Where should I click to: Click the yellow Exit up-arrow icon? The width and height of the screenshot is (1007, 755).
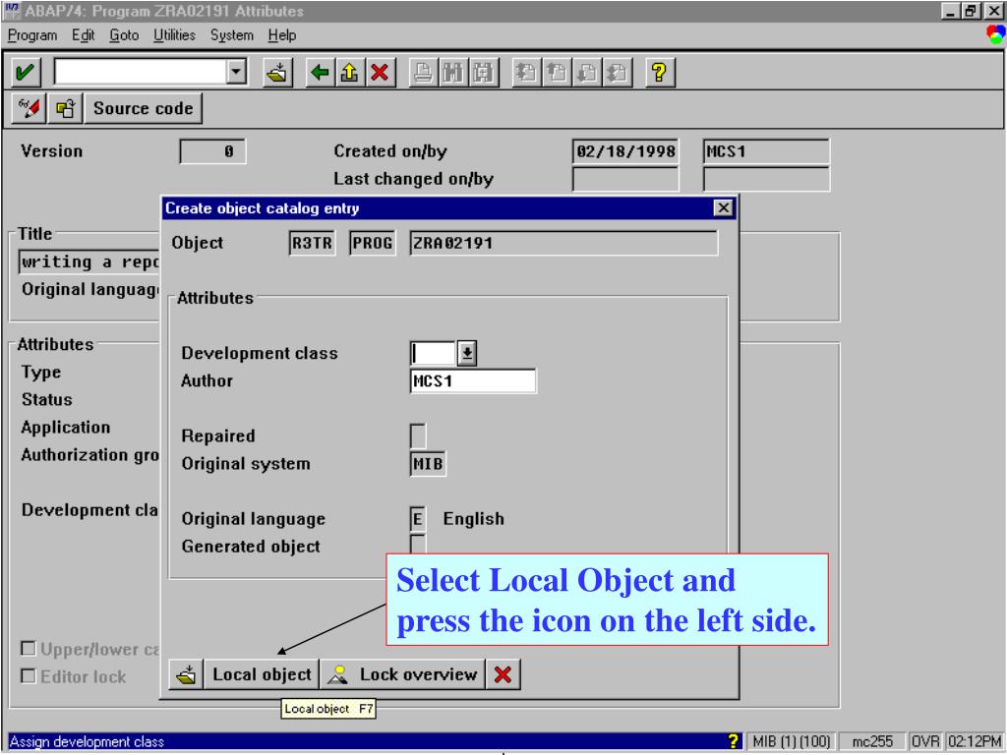click(349, 72)
